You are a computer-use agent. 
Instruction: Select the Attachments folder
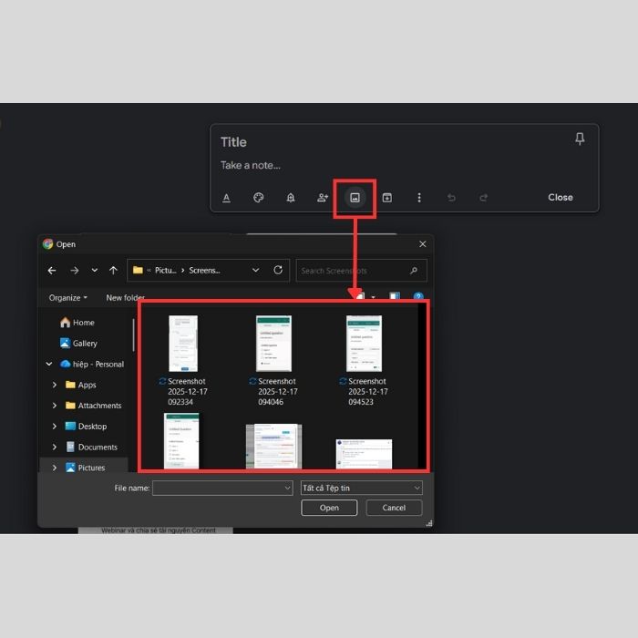coord(94,406)
